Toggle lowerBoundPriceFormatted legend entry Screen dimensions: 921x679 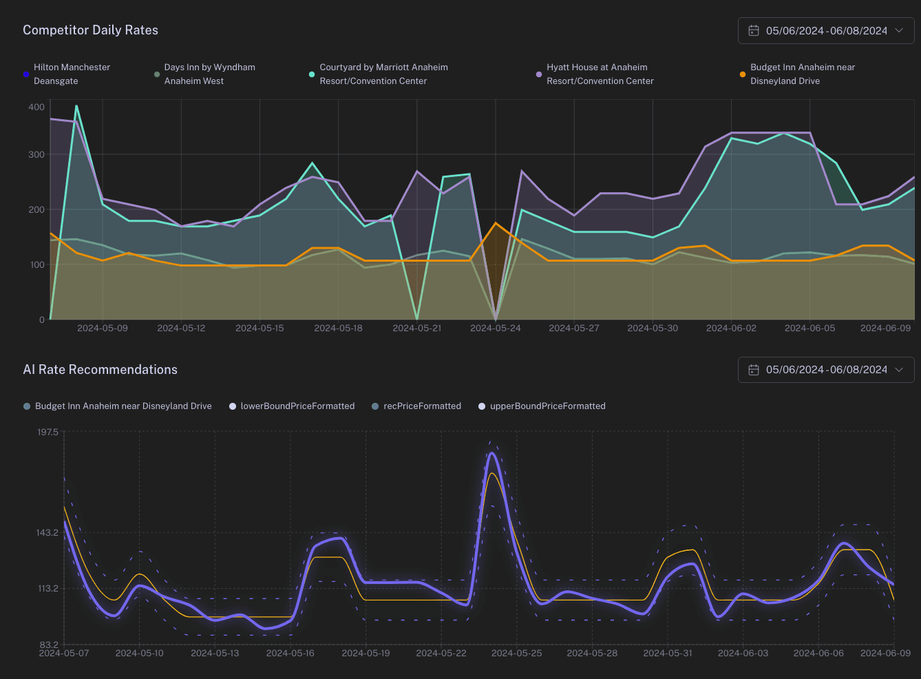[297, 406]
